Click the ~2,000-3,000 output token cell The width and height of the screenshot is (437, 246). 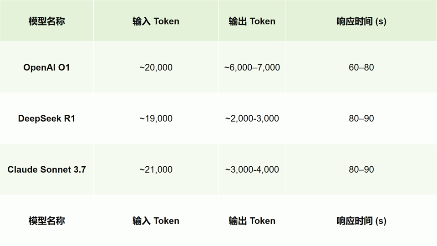click(252, 118)
